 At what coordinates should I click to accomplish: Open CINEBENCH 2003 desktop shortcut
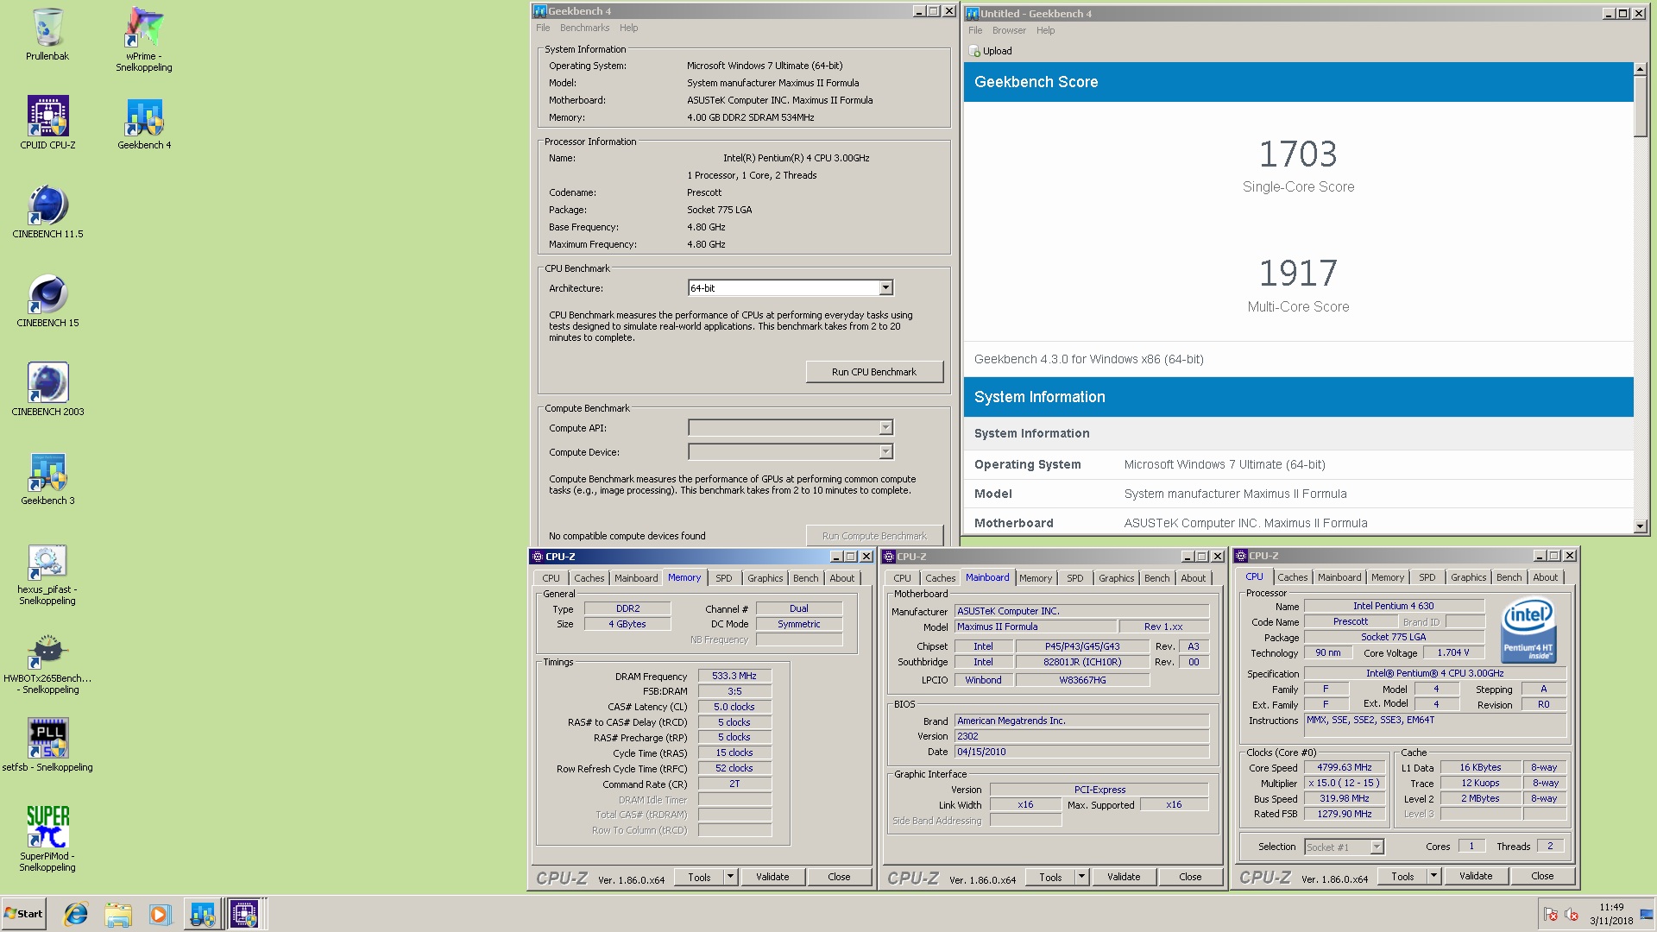coord(47,389)
